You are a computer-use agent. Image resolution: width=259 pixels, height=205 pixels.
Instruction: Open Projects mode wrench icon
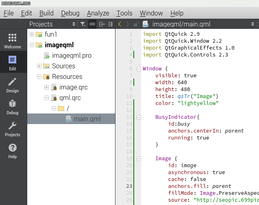point(13,129)
